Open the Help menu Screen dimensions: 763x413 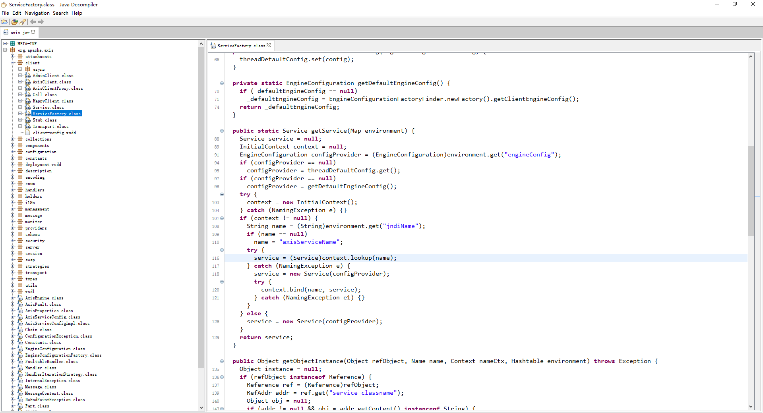(77, 13)
